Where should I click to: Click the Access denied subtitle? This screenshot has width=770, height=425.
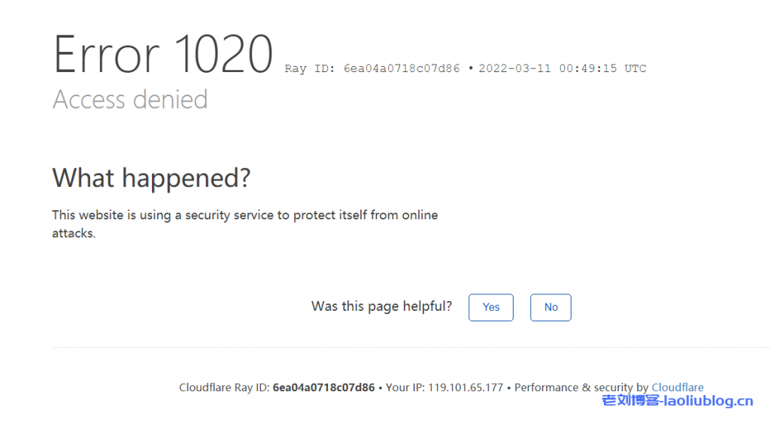(x=130, y=99)
